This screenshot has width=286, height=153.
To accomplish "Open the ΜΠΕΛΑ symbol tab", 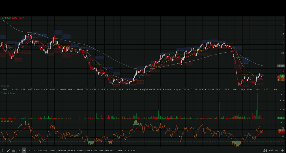I will tap(71, 151).
